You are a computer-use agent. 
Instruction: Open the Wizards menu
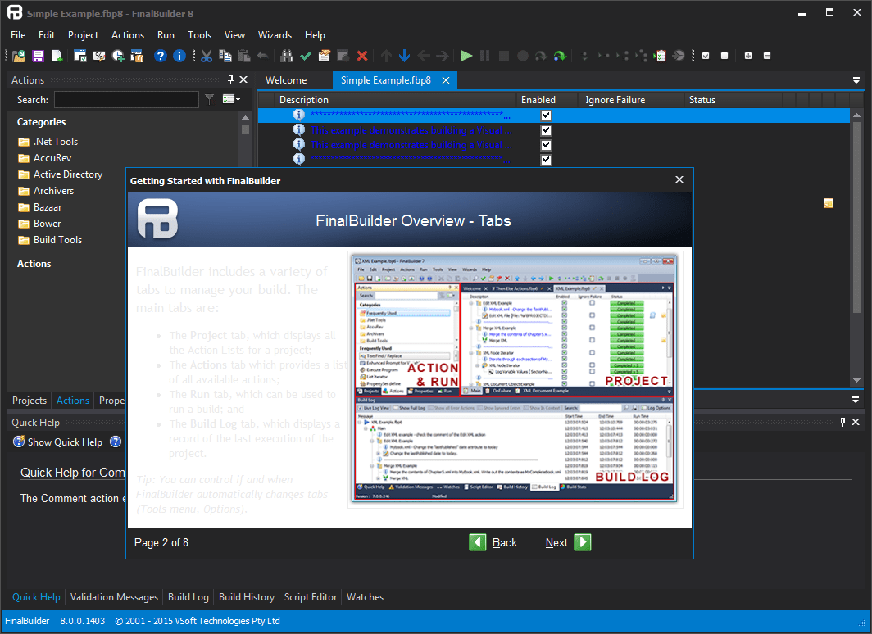pos(275,35)
